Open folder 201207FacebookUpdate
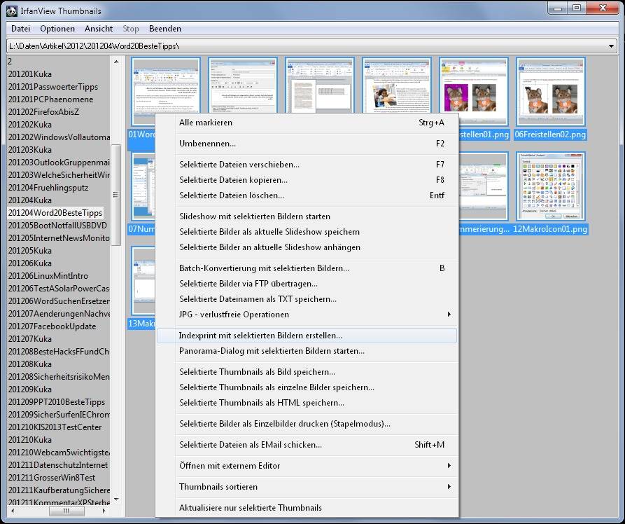This screenshot has height=524, width=625. click(52, 326)
